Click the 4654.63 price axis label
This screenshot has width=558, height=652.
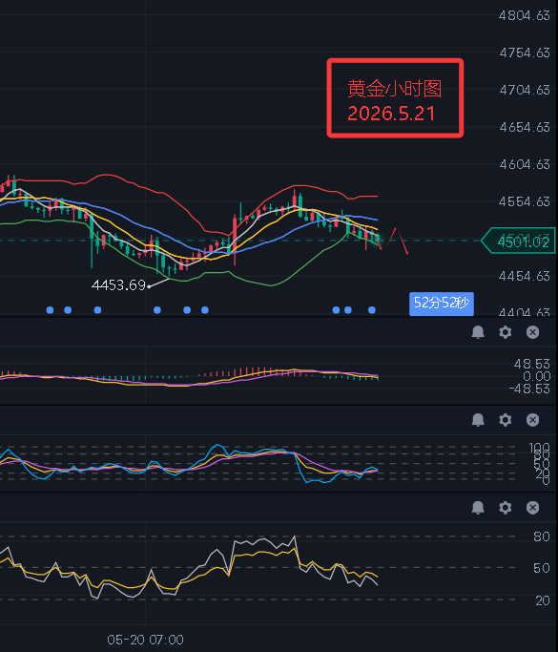pyautogui.click(x=525, y=127)
